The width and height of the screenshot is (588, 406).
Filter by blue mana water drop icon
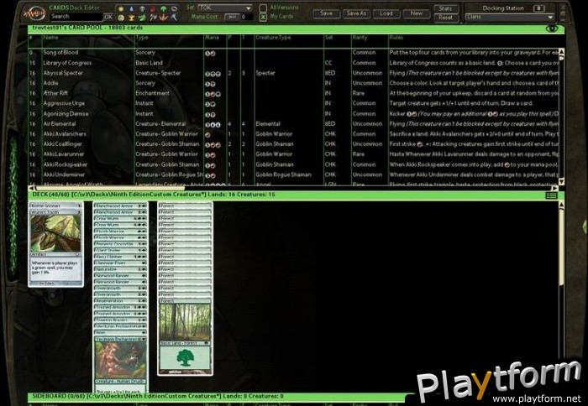coord(132,8)
